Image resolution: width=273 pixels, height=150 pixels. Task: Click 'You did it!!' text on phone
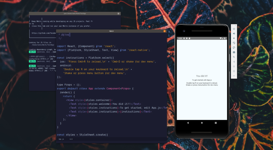click(x=202, y=76)
